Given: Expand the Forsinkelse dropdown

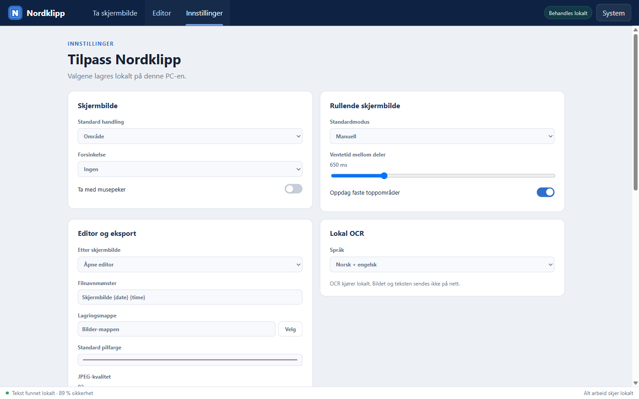Looking at the screenshot, I should (190, 169).
